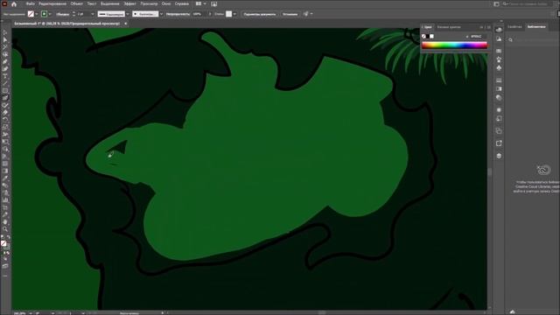Open the Color panel options menu
560x315 pixels.
pos(489,27)
